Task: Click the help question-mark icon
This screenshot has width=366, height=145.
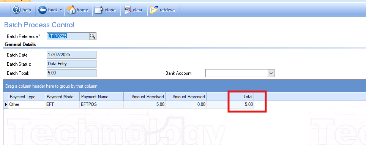Action: (16, 10)
